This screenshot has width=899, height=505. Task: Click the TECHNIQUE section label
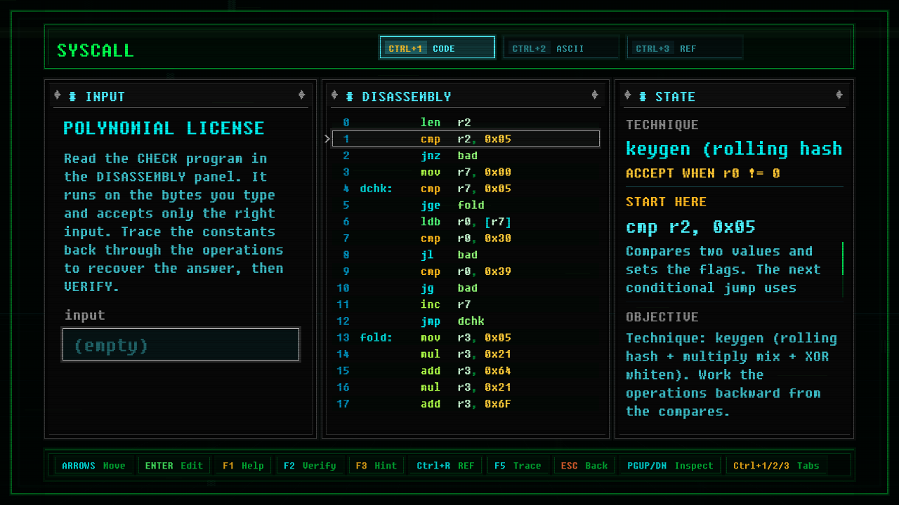[x=662, y=125]
